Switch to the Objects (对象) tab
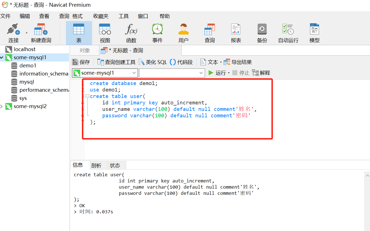 click(x=85, y=51)
